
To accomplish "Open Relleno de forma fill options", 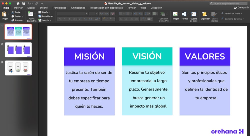I will click(x=232, y=13).
